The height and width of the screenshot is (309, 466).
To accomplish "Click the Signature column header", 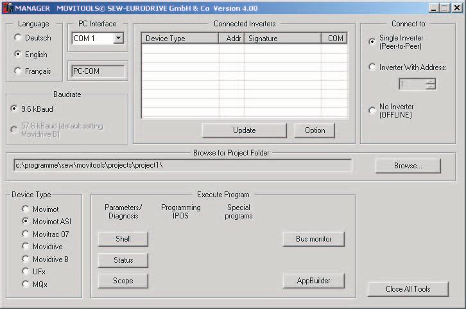I will tap(283, 39).
